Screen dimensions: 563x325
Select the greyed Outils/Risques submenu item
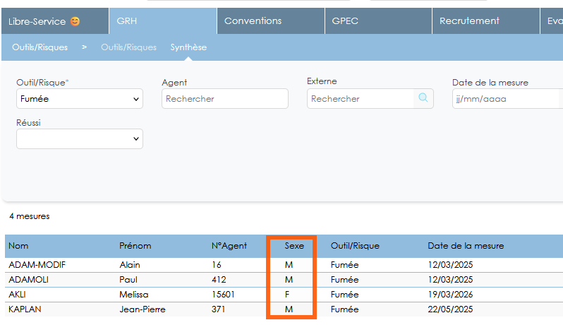(128, 47)
